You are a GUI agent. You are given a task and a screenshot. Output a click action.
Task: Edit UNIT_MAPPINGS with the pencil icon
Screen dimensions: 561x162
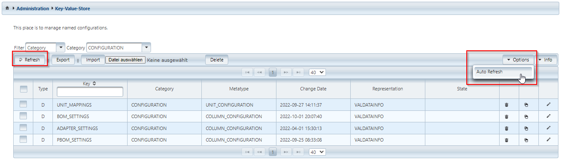(x=548, y=104)
